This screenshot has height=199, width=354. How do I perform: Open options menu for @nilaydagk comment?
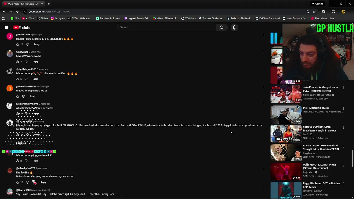264,52
